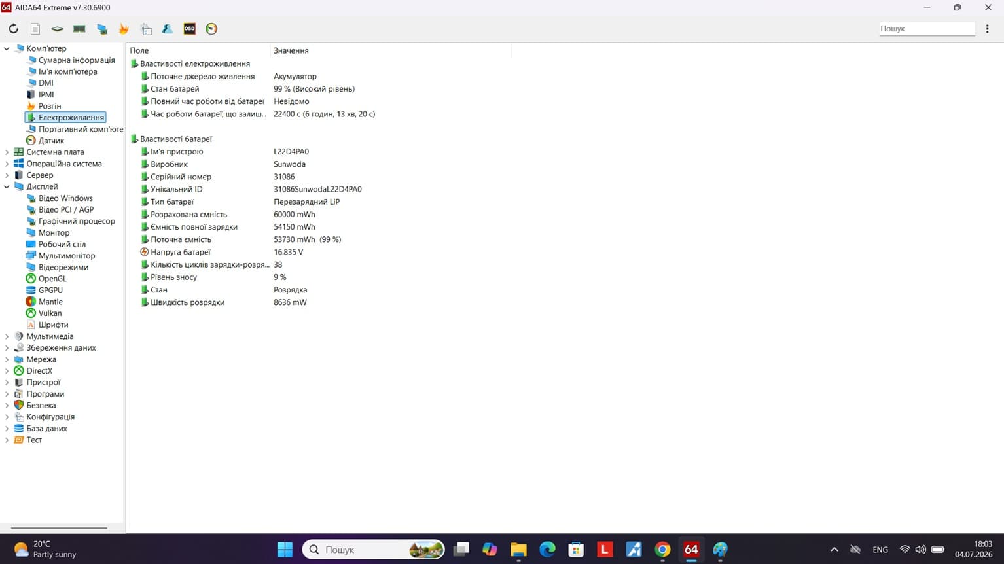1004x564 pixels.
Task: Open Microsoft Edge from the taskbar
Action: pos(547,550)
